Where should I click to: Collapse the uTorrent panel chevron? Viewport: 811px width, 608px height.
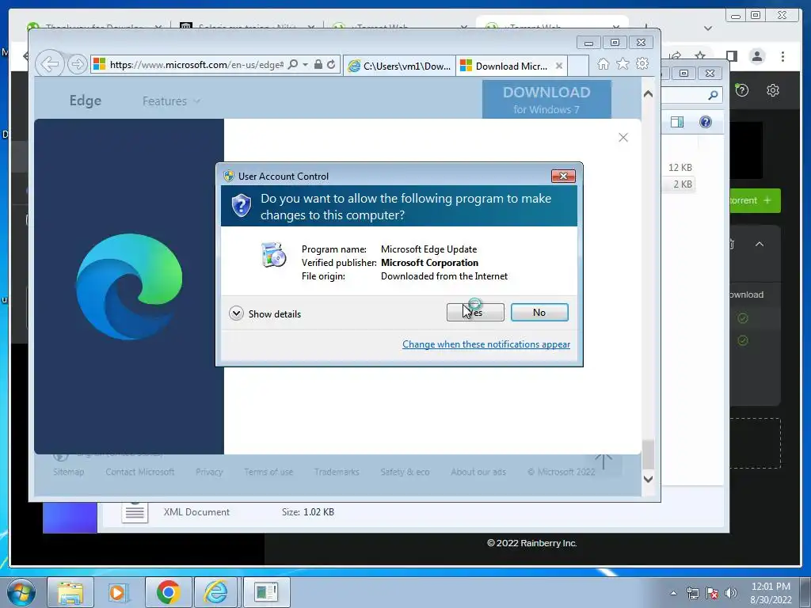tap(760, 244)
